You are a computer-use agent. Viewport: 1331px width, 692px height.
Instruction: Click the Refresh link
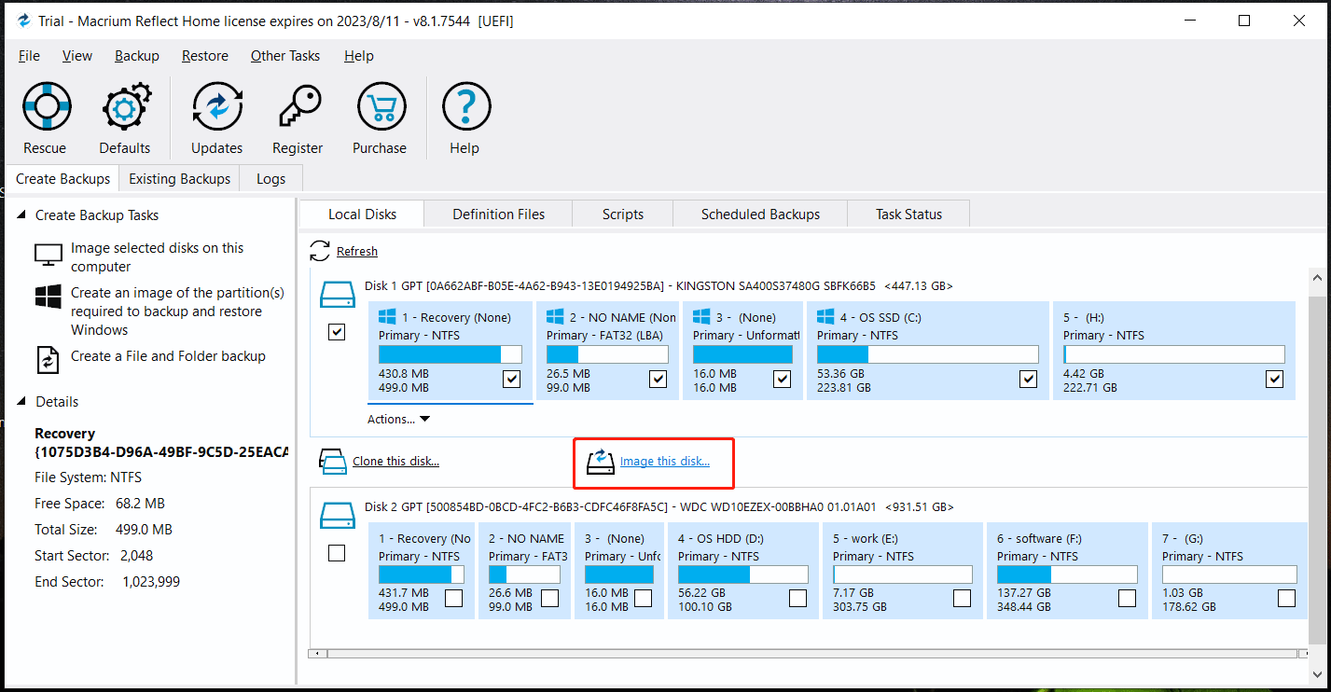pyautogui.click(x=357, y=252)
